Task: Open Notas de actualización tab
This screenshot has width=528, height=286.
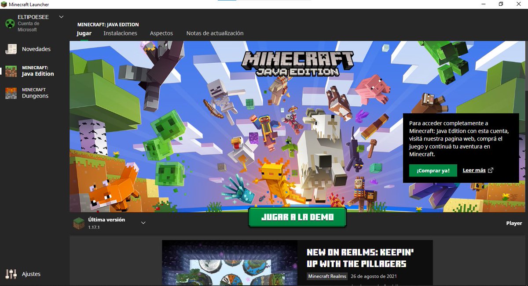Action: 215,33
